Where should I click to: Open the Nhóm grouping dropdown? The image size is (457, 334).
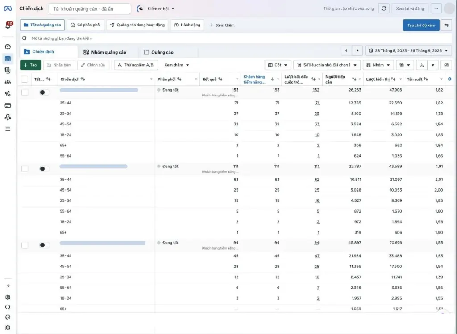pos(378,65)
